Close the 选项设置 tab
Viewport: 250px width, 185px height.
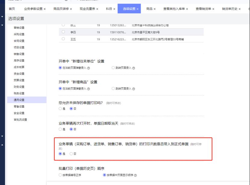(x=138, y=9)
